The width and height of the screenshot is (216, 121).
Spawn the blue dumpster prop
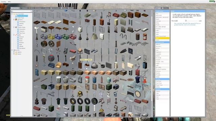(51, 87)
